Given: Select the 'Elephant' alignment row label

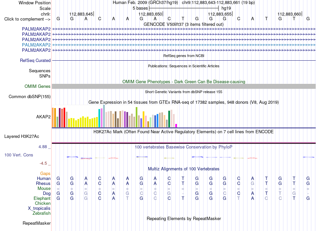Looking at the screenshot, I should point(42,198).
